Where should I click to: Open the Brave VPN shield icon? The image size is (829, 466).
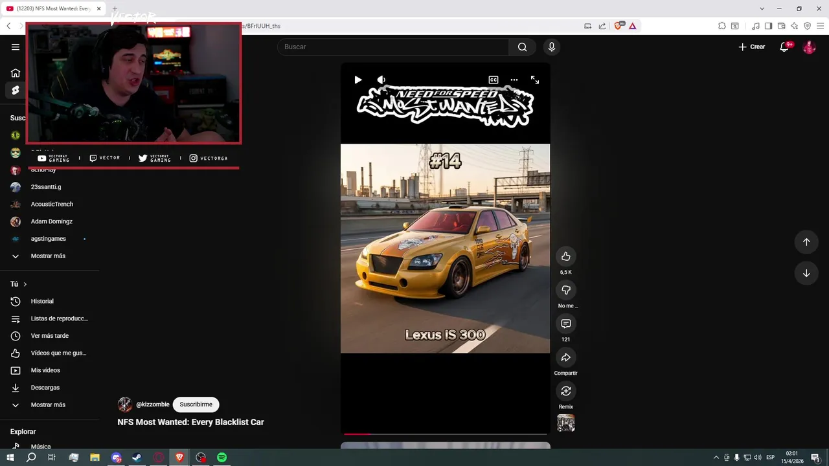[x=807, y=26]
